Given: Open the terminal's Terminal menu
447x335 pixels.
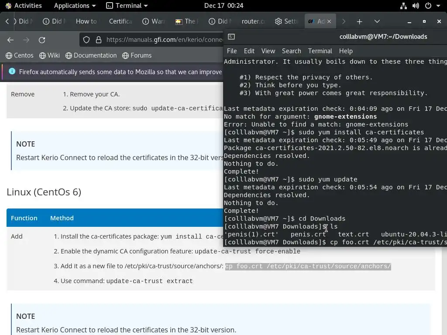Looking at the screenshot, I should [320, 51].
